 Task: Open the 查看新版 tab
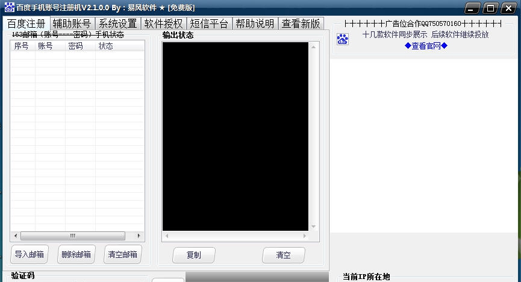tap(301, 23)
